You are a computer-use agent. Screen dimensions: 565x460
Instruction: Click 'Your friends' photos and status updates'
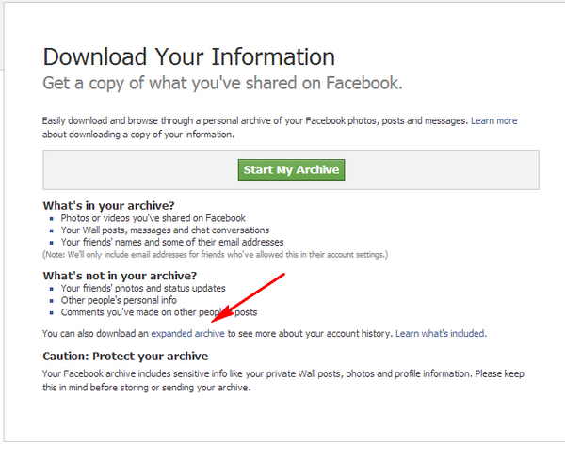[x=143, y=288]
